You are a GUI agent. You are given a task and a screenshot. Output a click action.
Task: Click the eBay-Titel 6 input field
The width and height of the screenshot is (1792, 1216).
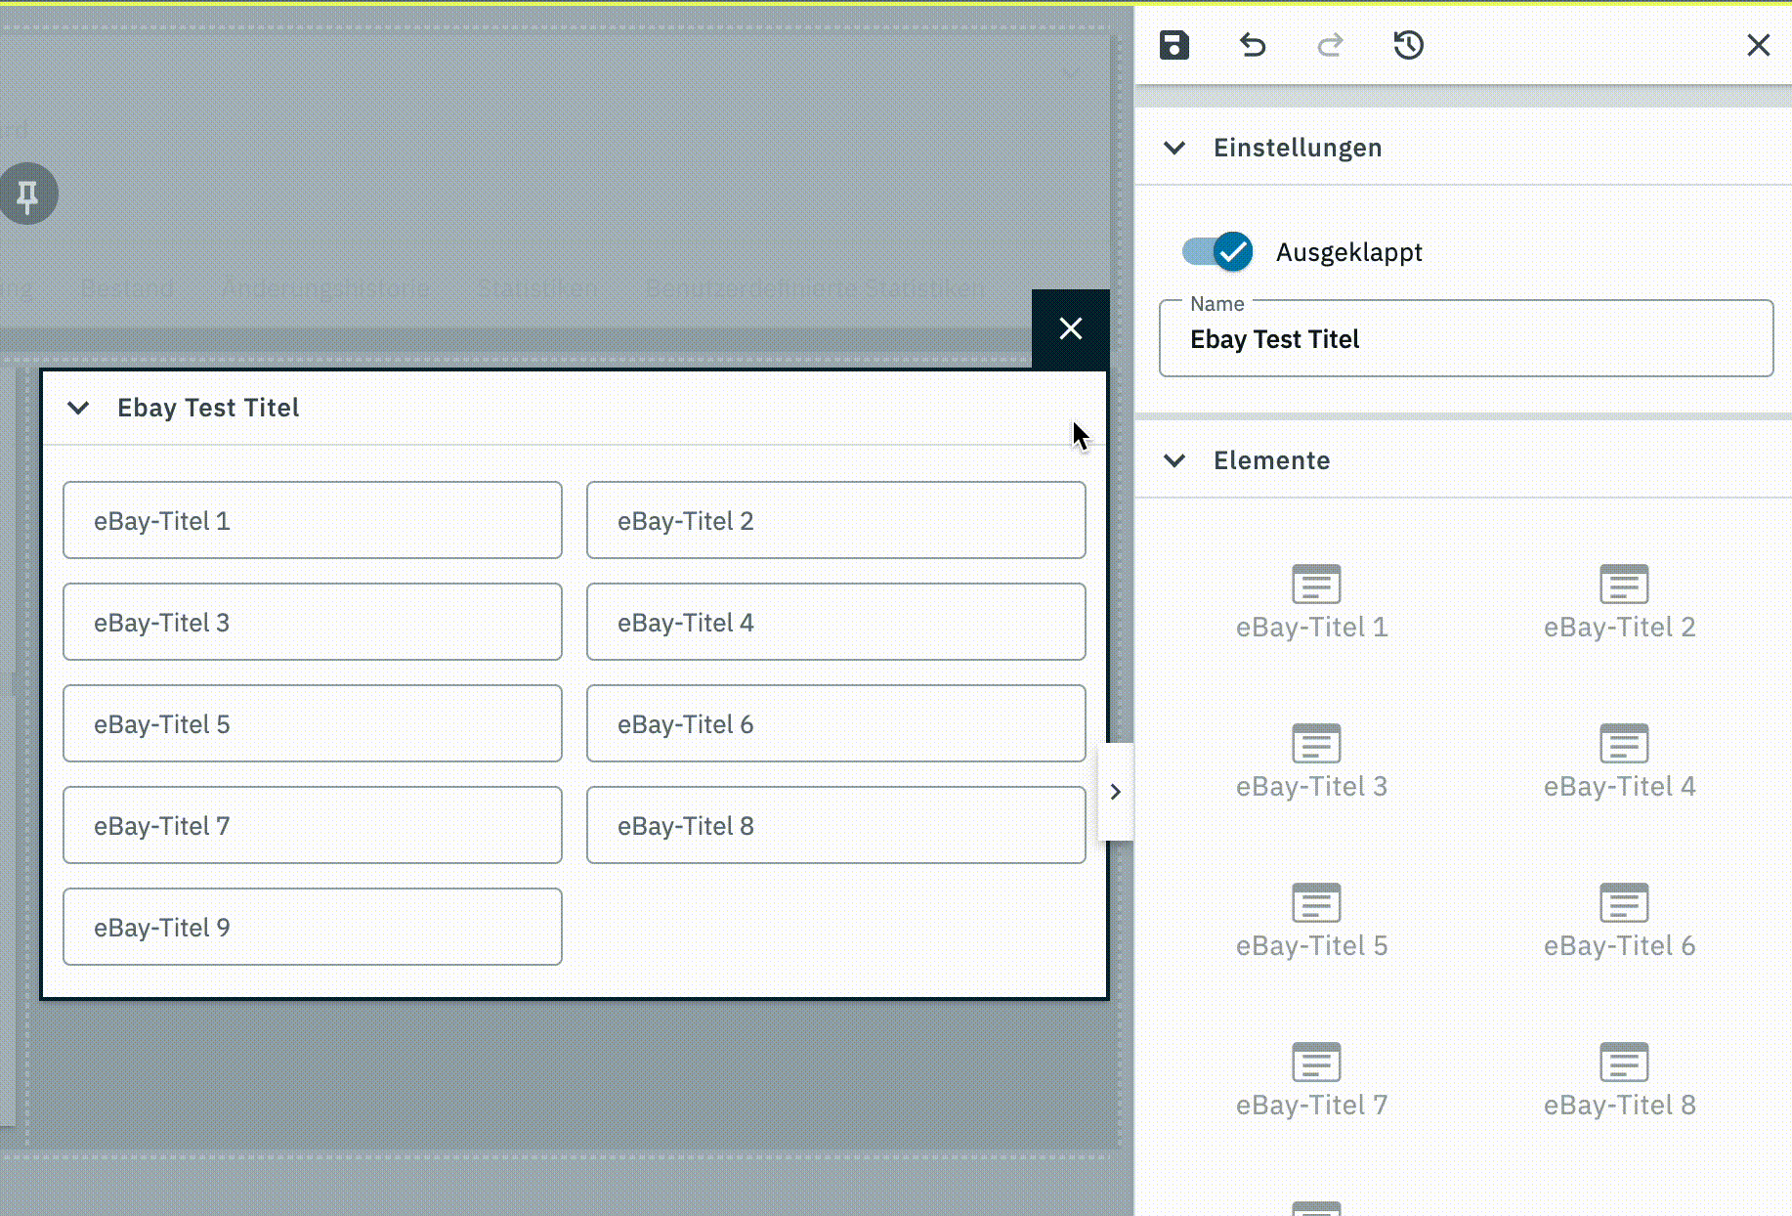coord(835,723)
